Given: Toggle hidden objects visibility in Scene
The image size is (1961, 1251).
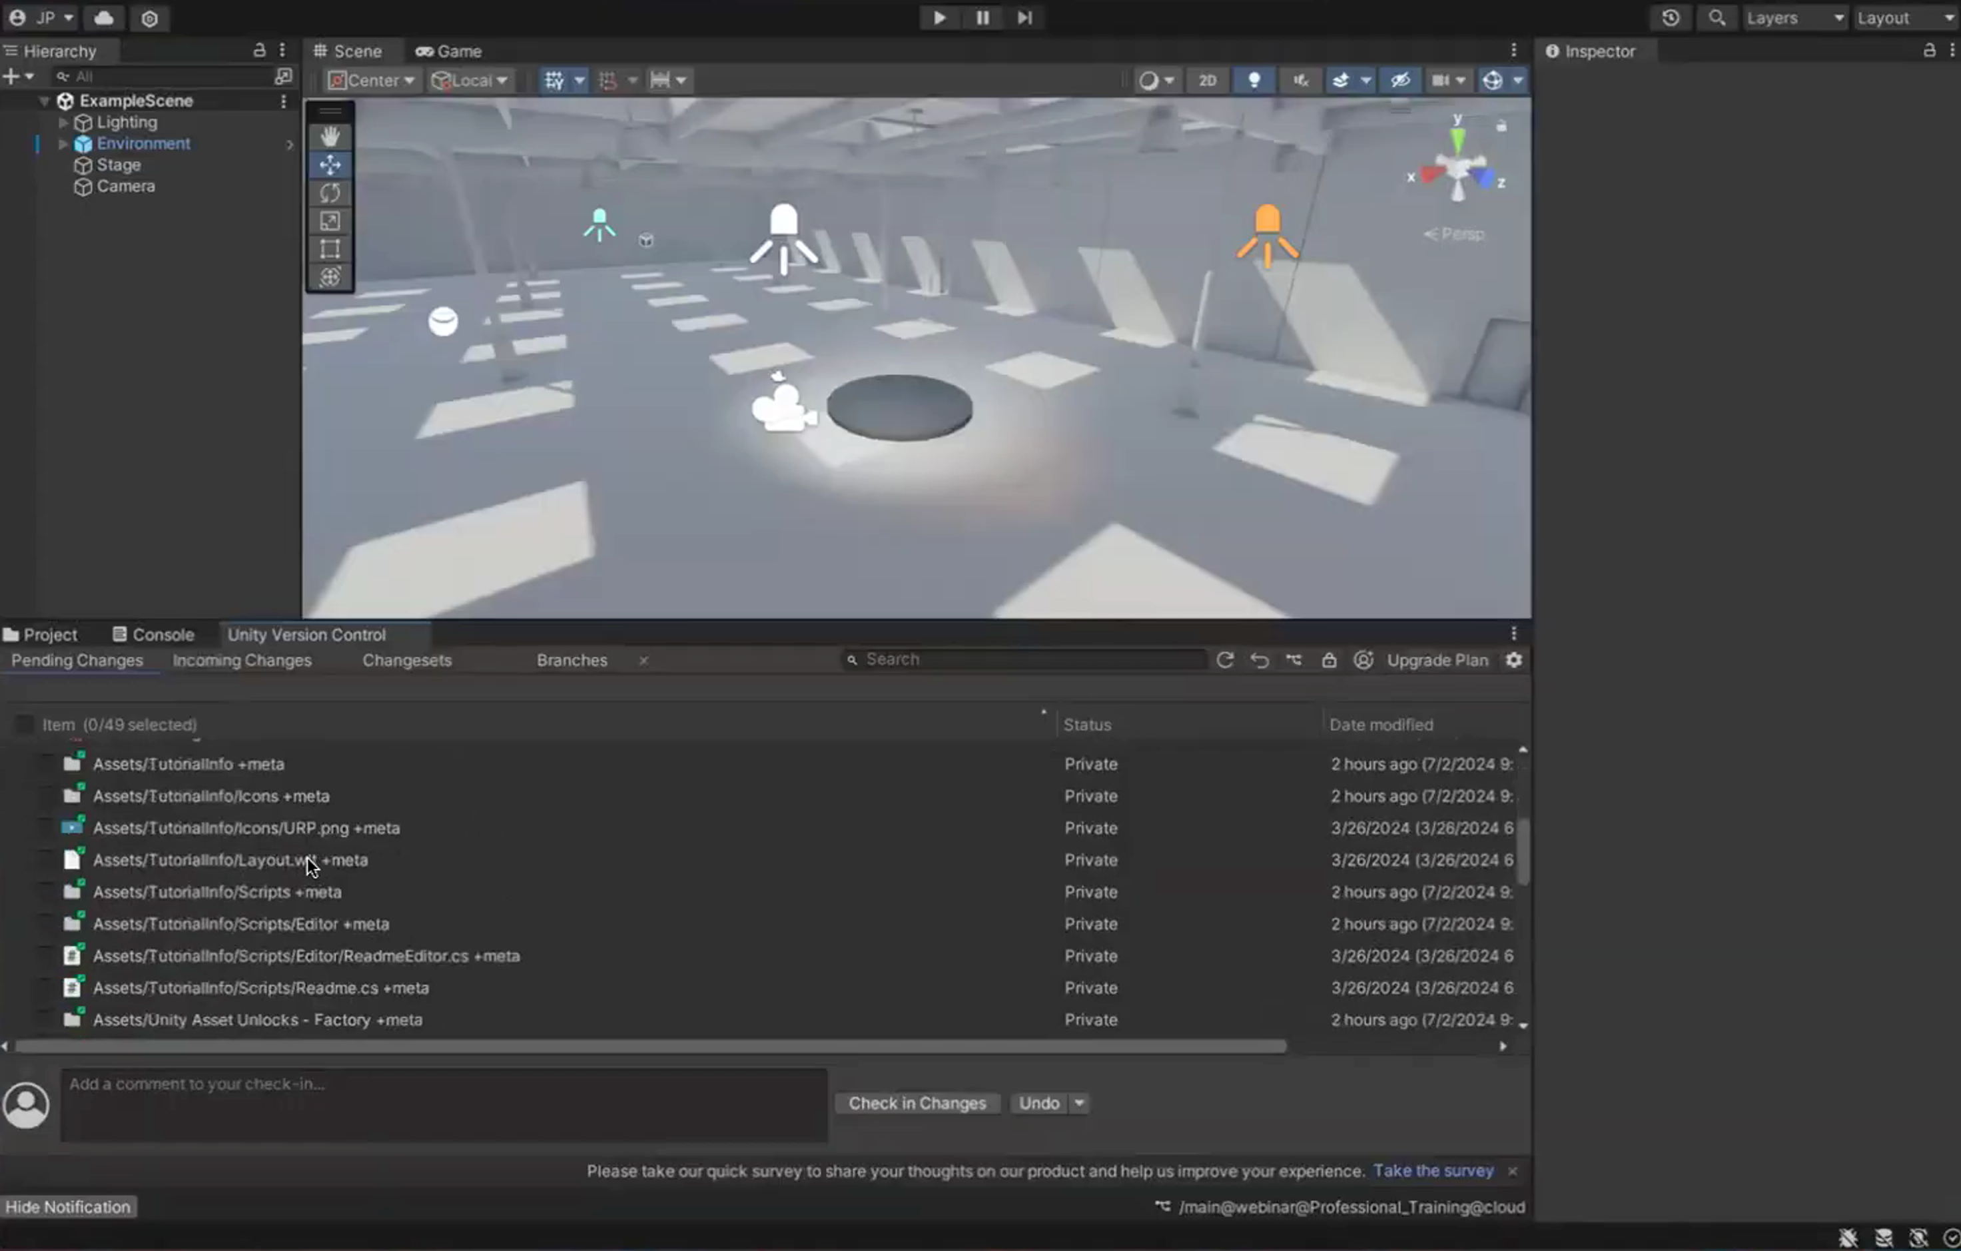Looking at the screenshot, I should 1400,80.
